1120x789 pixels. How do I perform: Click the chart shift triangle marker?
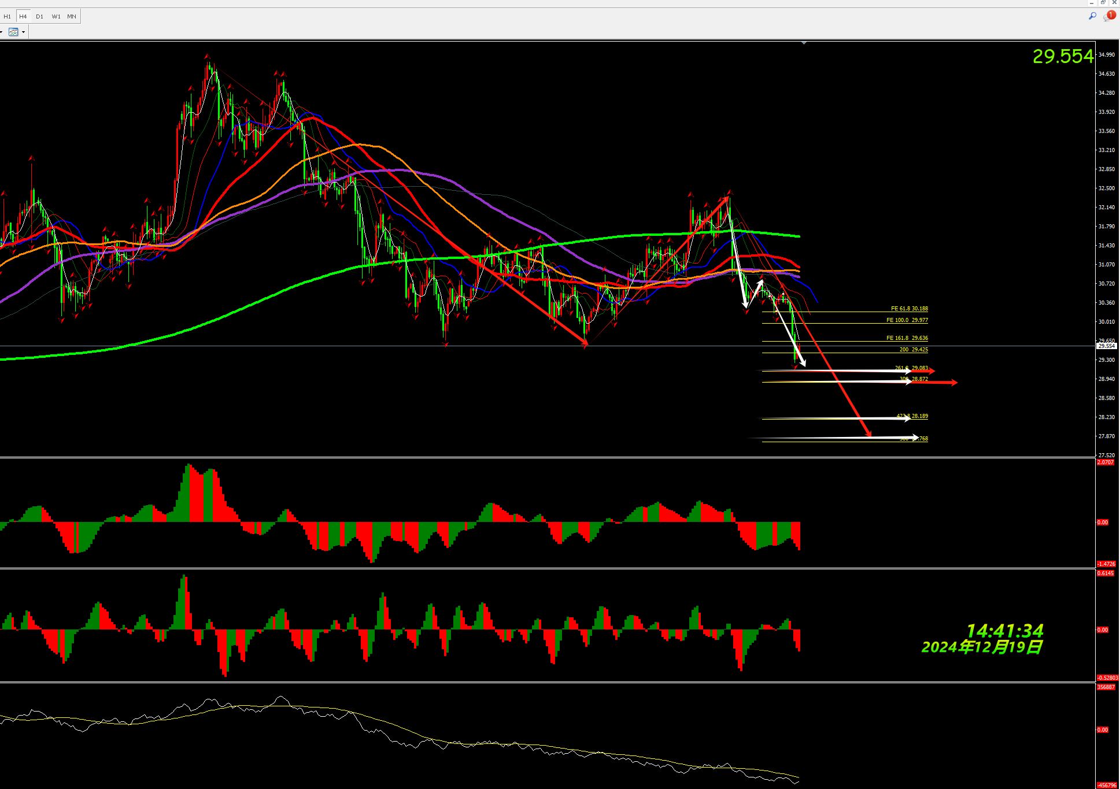804,43
